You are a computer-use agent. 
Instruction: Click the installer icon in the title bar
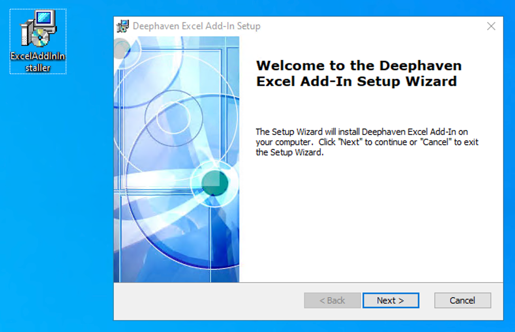(x=122, y=26)
